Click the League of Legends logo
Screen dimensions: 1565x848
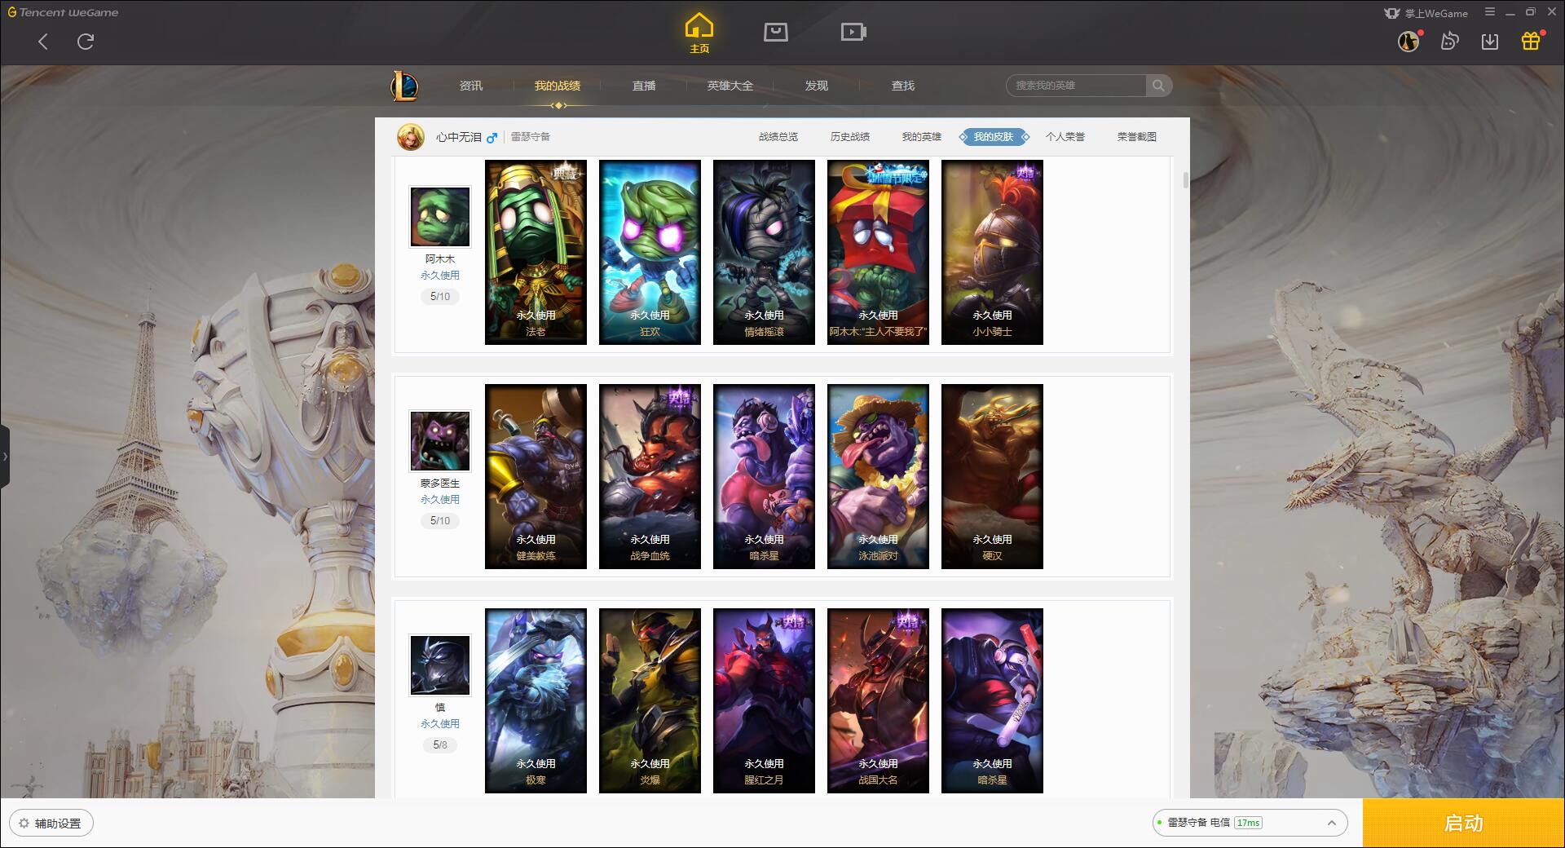pos(404,86)
